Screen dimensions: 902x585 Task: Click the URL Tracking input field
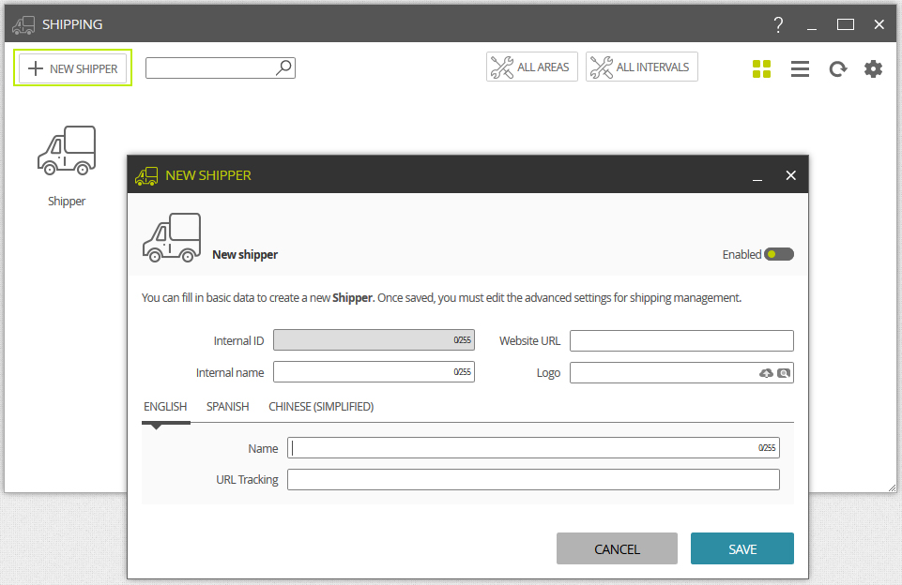[533, 480]
